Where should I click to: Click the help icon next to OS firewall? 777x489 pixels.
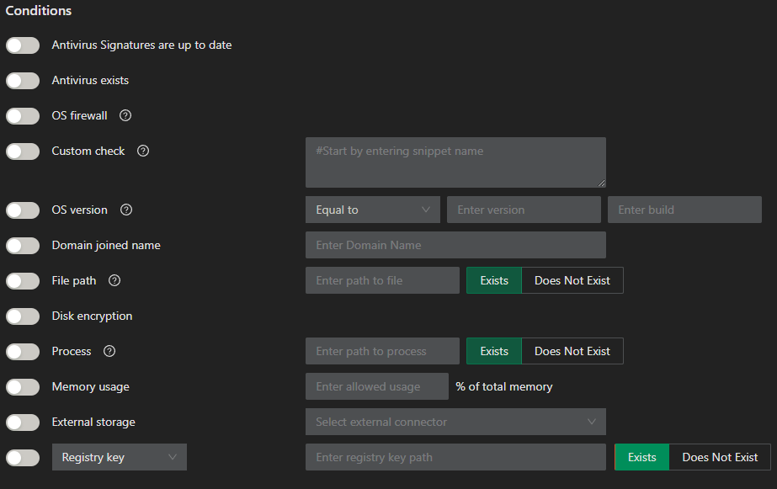click(x=125, y=115)
